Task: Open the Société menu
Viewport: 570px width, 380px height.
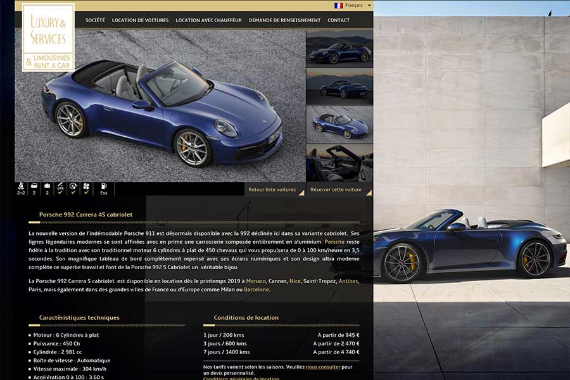Action: [95, 20]
